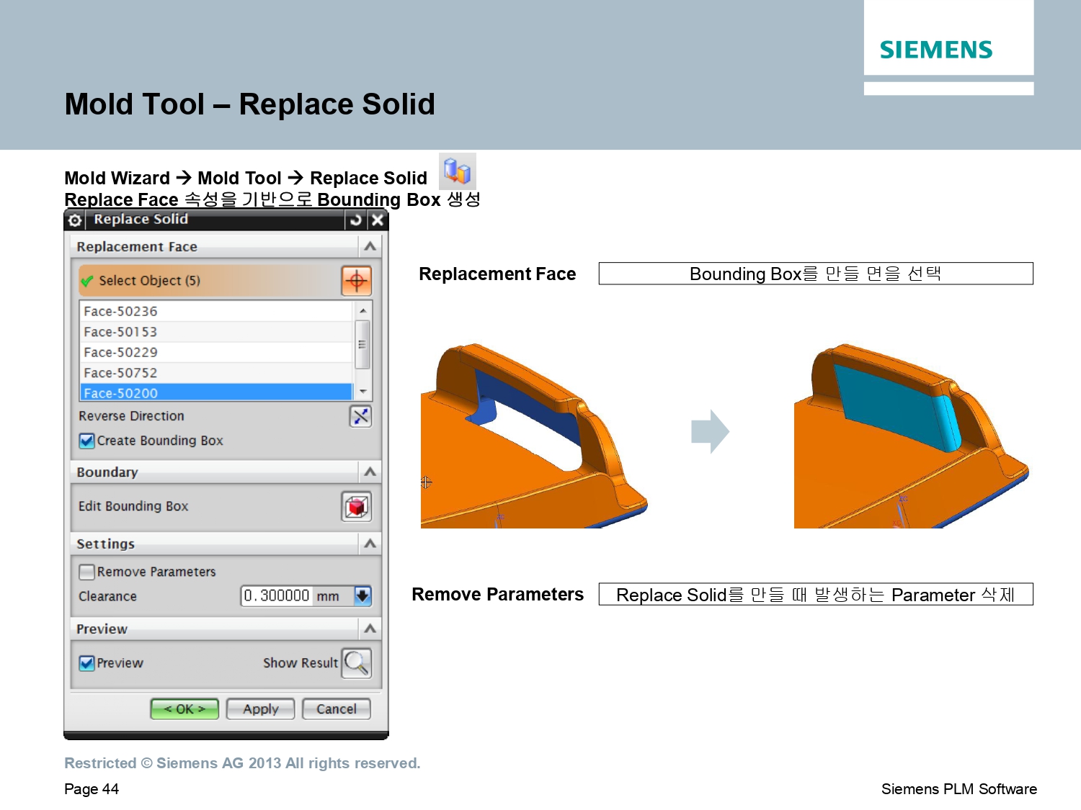Select Face-50229 in the list
The width and height of the screenshot is (1081, 810).
(x=216, y=352)
